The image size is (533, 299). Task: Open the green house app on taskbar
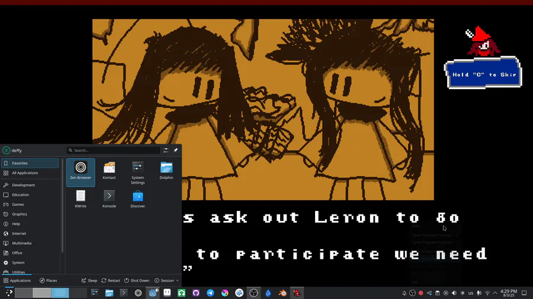tap(182, 293)
